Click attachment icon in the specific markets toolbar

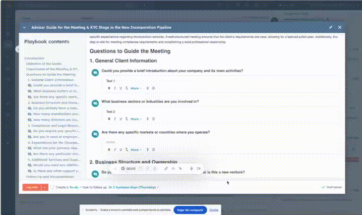(148, 149)
